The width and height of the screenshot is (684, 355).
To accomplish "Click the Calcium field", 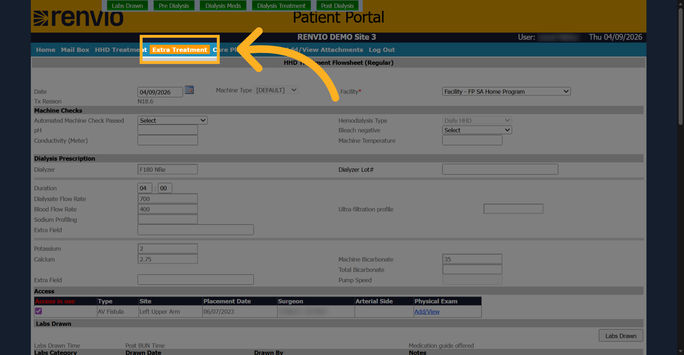I will pyautogui.click(x=168, y=259).
